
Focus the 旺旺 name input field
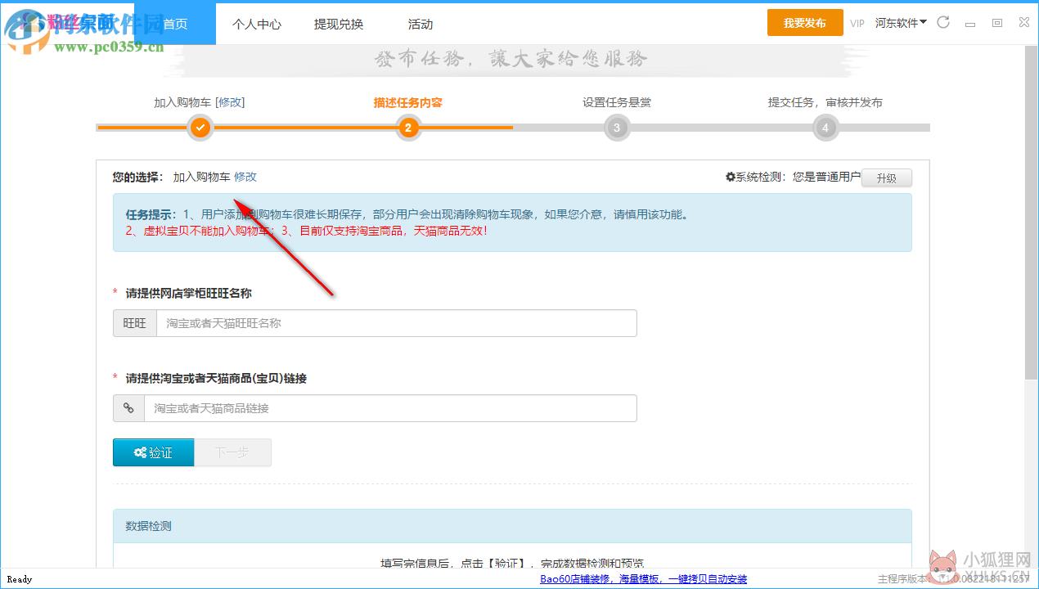click(x=396, y=323)
